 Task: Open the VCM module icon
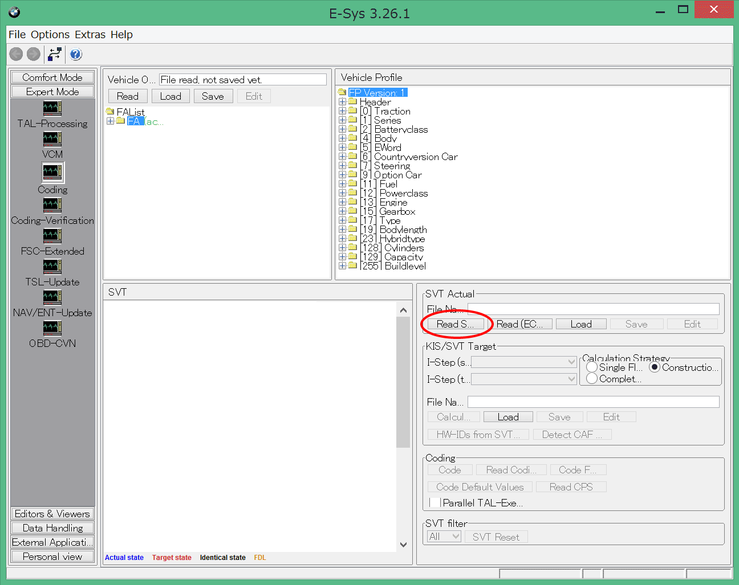click(52, 138)
